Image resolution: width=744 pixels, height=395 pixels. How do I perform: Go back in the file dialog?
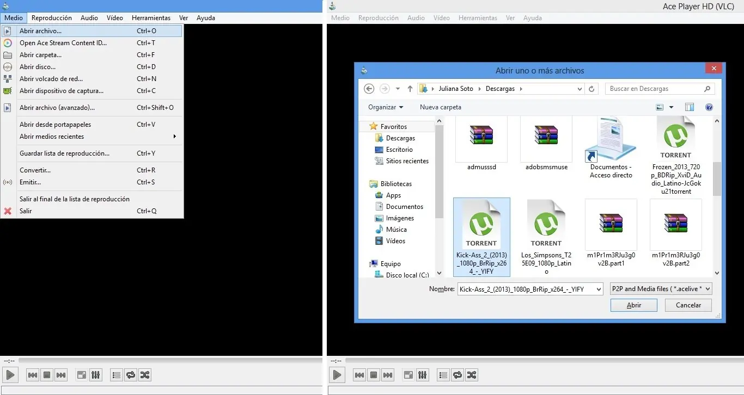369,89
